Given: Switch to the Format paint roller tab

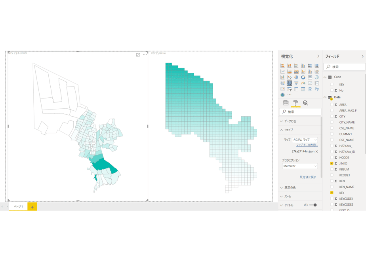Looking at the screenshot, I should [x=296, y=103].
